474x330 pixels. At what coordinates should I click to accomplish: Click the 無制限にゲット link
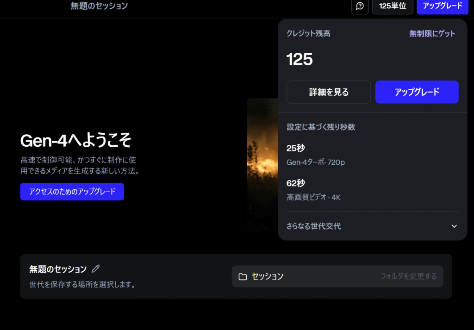pos(432,33)
